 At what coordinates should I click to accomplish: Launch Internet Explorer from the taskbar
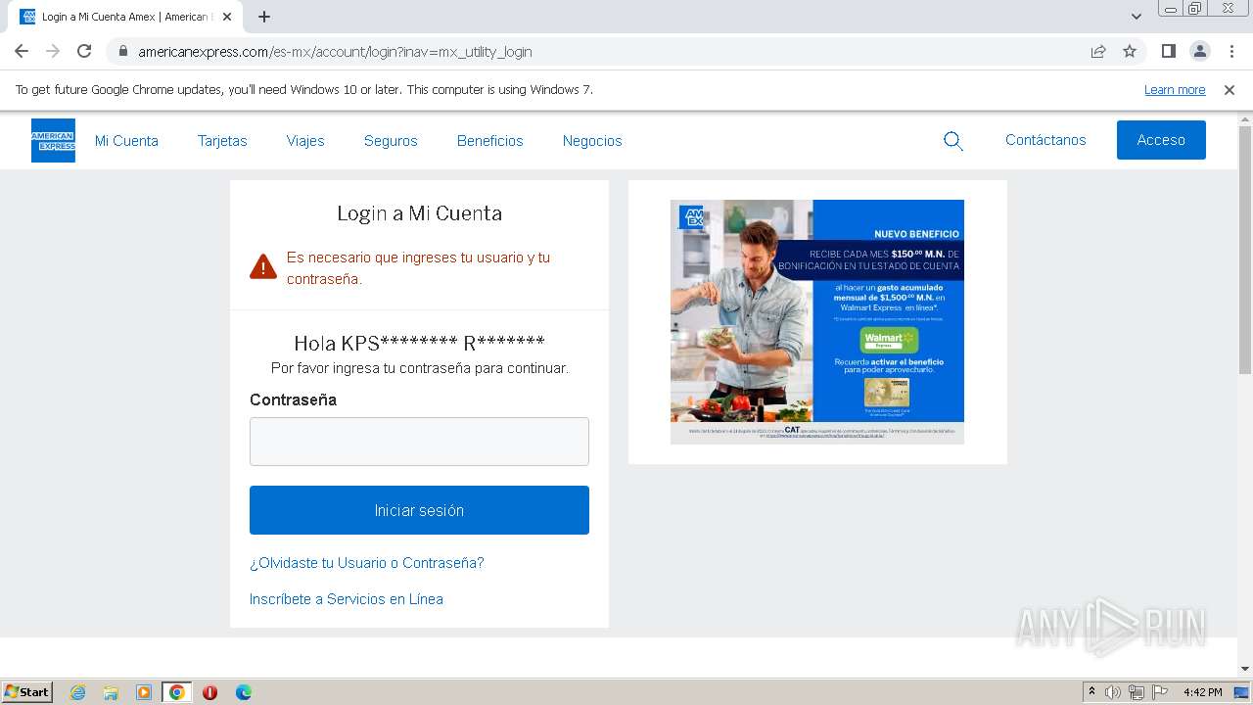[x=77, y=692]
